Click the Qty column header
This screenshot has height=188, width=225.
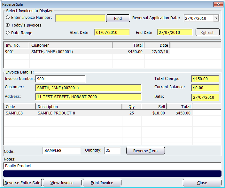[x=132, y=106]
